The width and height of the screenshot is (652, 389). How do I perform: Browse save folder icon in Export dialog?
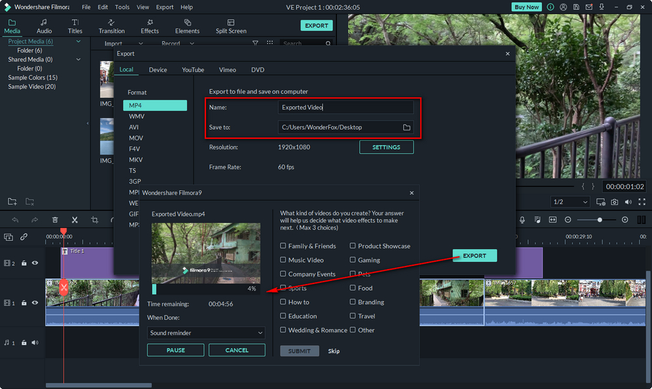pyautogui.click(x=407, y=127)
